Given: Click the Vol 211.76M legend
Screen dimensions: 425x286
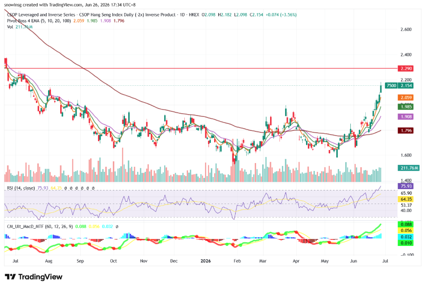Looking at the screenshot, I should (20, 27).
